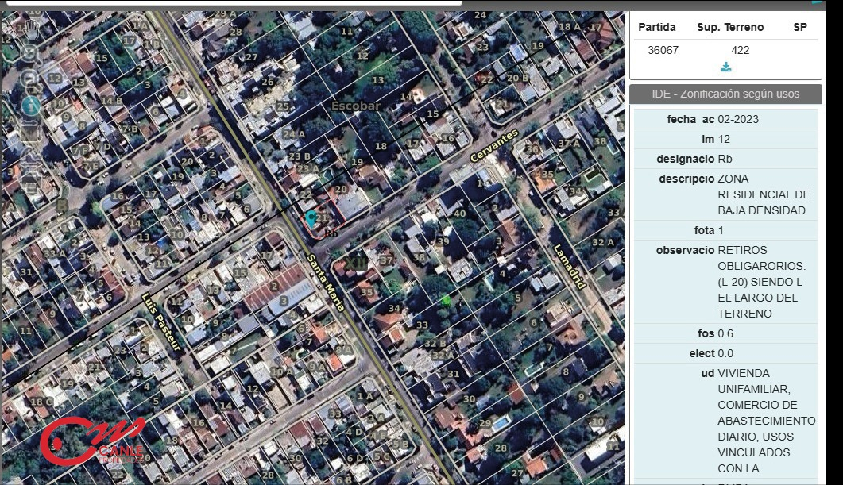843x485 pixels.
Task: Select parcel labeled 37 A
Action: (569, 144)
